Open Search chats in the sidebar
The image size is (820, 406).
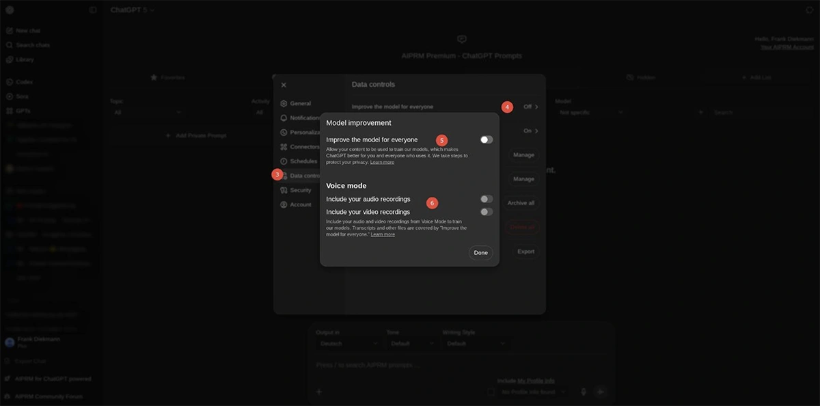[27, 45]
